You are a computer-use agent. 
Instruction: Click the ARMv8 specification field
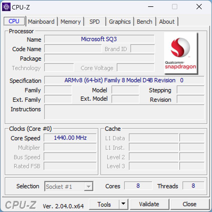point(124,80)
